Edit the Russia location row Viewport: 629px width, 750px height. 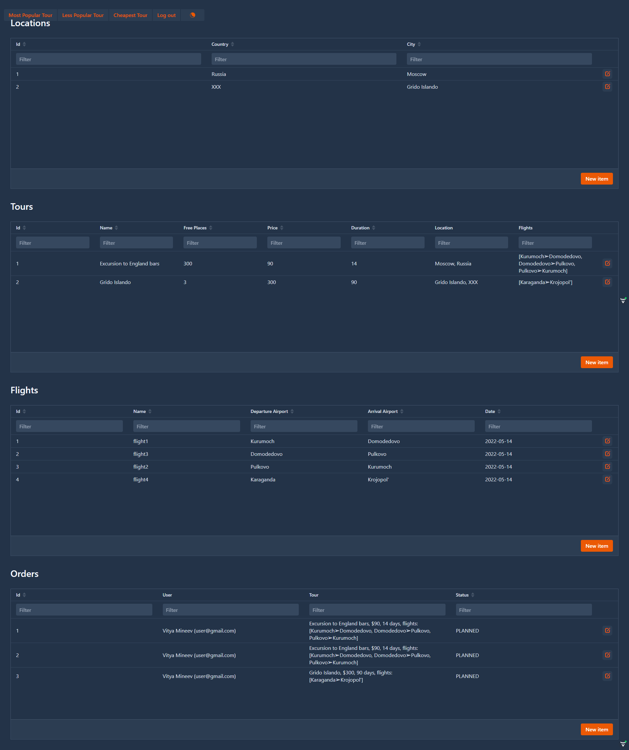[x=608, y=74]
